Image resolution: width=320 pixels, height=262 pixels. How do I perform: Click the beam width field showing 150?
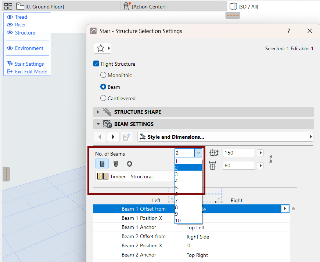pyautogui.click(x=239, y=153)
